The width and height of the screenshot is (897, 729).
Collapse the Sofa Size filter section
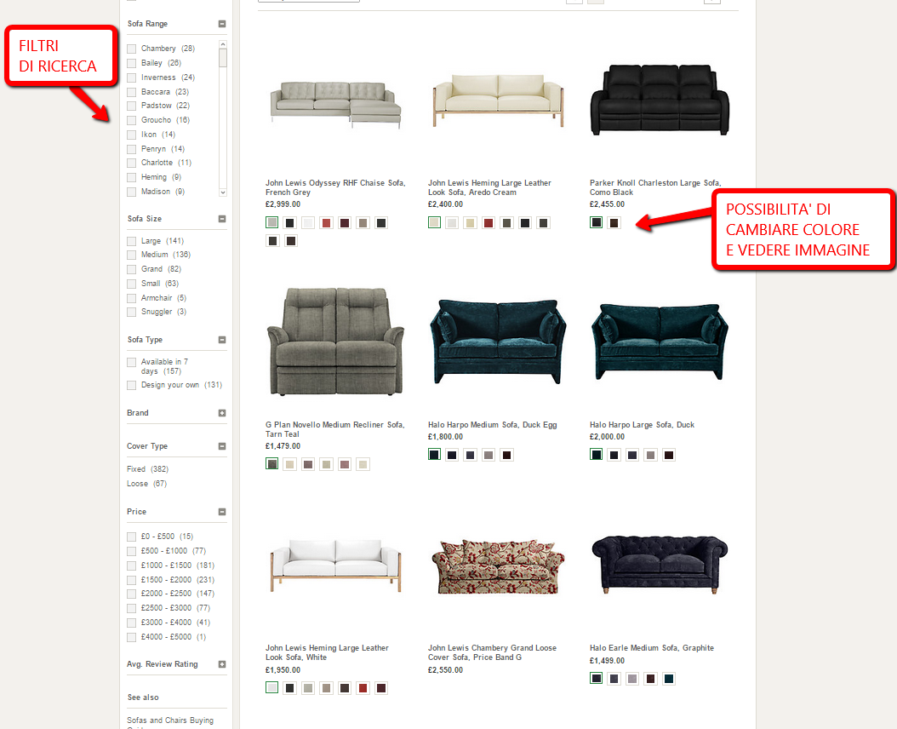(222, 219)
